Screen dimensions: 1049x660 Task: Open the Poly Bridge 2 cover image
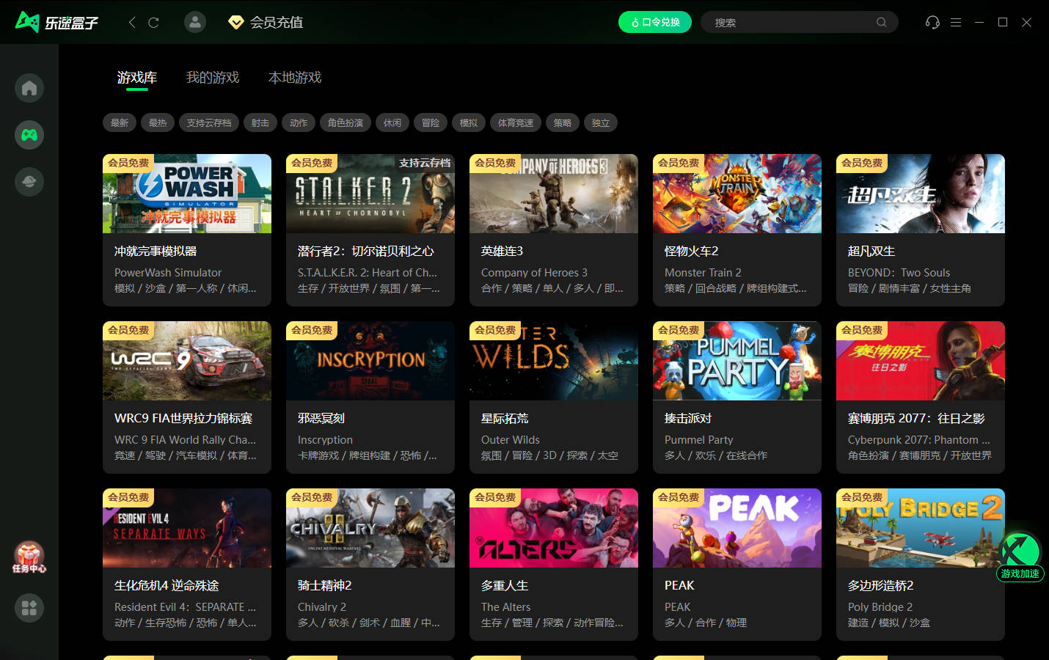point(921,528)
